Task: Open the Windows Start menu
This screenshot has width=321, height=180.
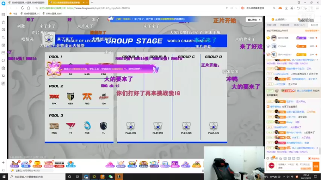Action: (4, 177)
